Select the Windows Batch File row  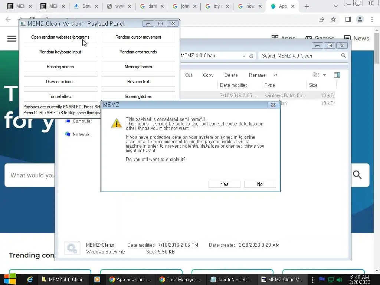pos(258,95)
